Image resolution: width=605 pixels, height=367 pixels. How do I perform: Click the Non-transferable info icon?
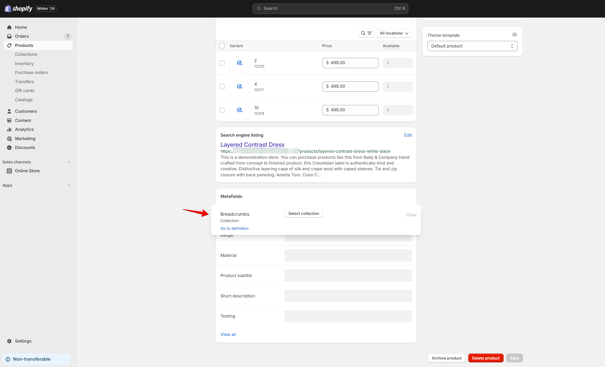tap(8, 359)
